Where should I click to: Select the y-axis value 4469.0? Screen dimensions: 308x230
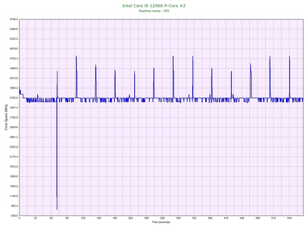(x=14, y=68)
